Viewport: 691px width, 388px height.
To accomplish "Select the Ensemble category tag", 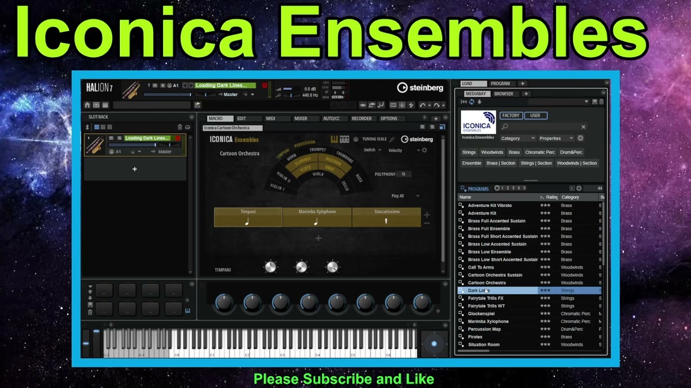I will coord(471,163).
